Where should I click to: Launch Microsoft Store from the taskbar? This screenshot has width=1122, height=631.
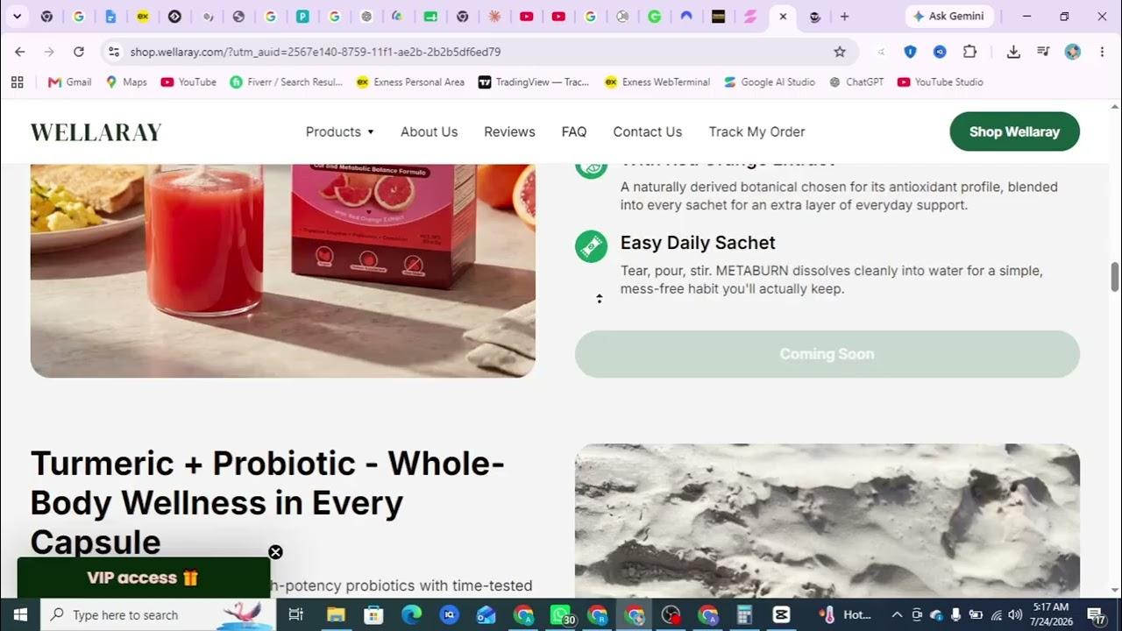pos(373,614)
